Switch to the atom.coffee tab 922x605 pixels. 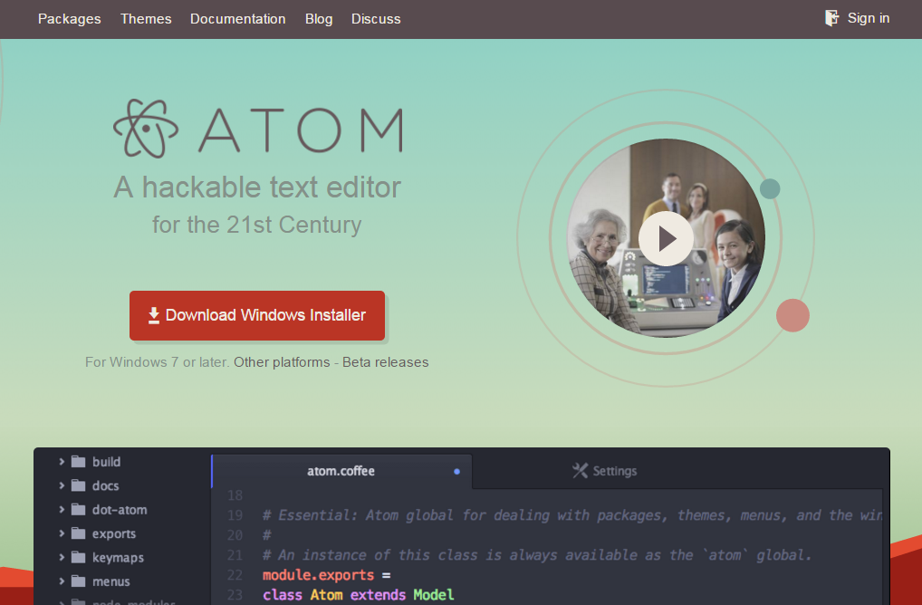click(341, 471)
